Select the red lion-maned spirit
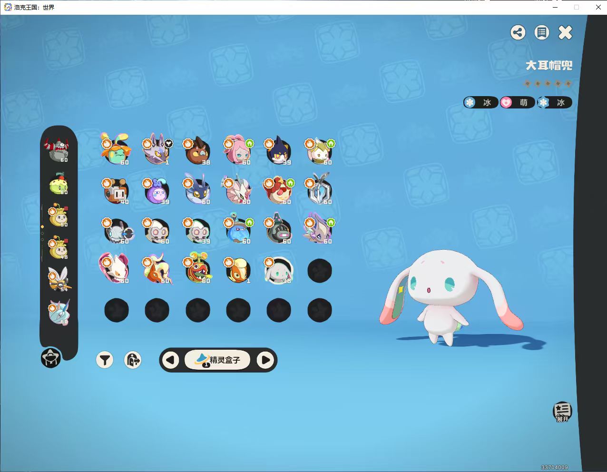Screen dimensions: 607x472 pos(279,190)
